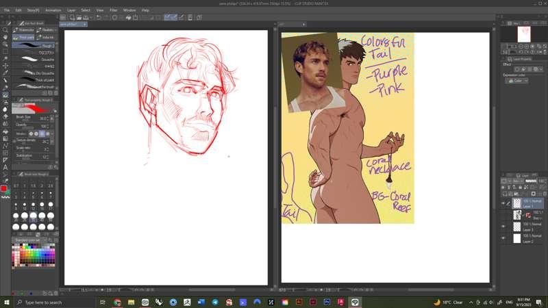Open the Layer menu

coord(71,10)
